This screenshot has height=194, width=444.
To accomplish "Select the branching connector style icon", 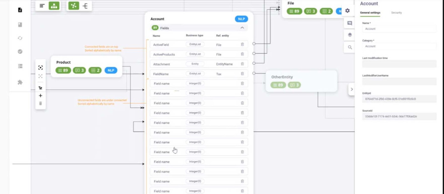I will (85, 6).
